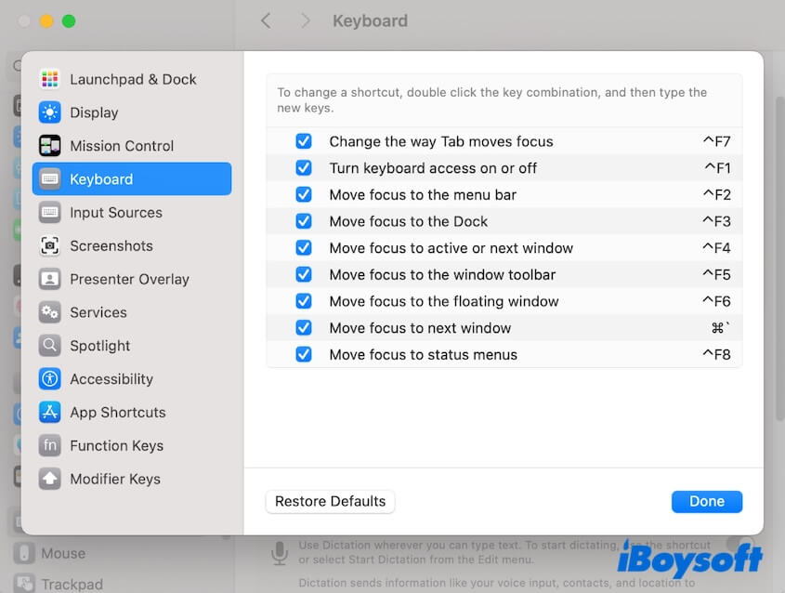Uncheck Turn keyboard access on or off
The height and width of the screenshot is (593, 785).
(304, 168)
